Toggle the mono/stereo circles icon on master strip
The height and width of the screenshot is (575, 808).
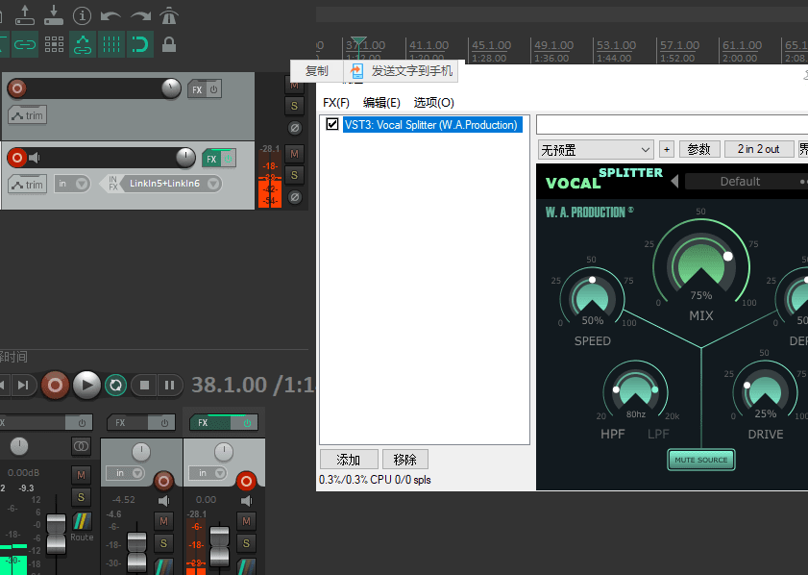[x=81, y=446]
